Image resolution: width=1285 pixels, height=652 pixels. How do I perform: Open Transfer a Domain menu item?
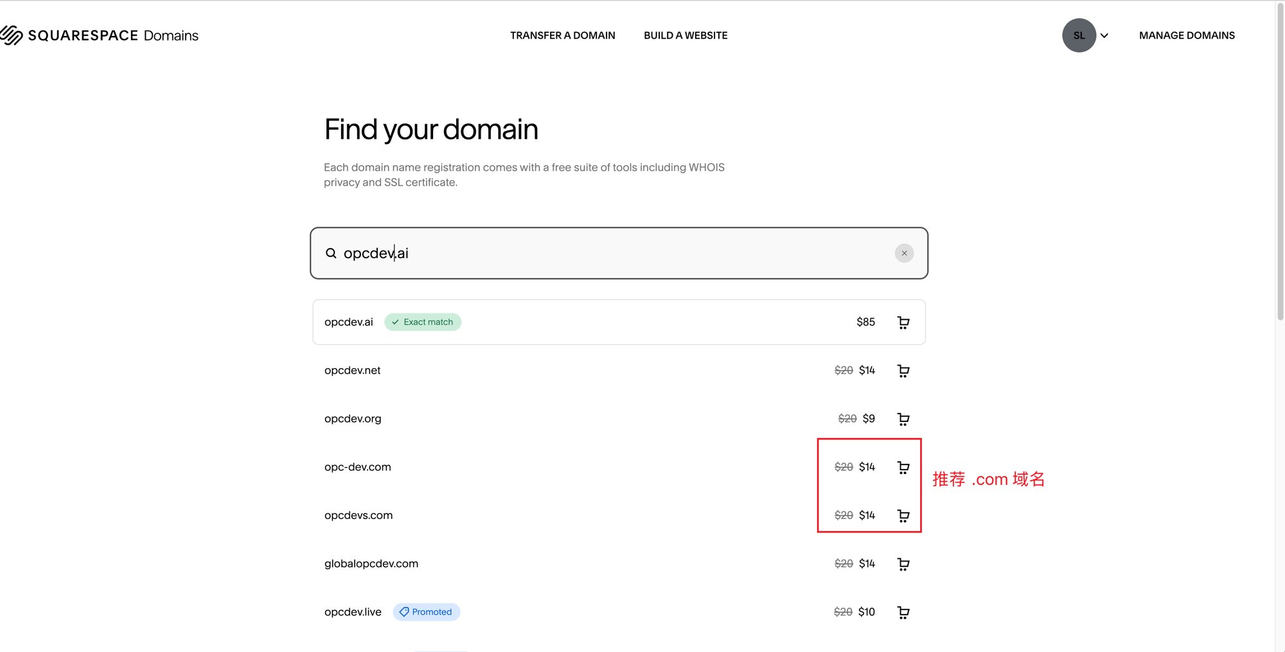[563, 35]
